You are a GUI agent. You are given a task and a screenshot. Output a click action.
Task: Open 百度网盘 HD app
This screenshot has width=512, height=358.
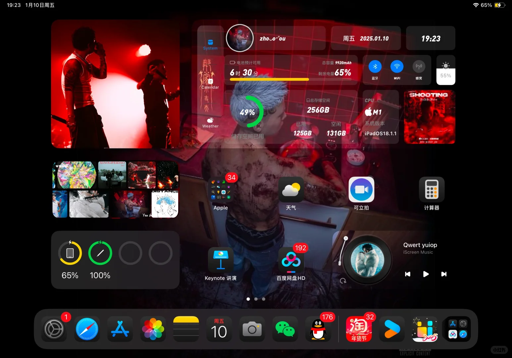click(x=291, y=260)
